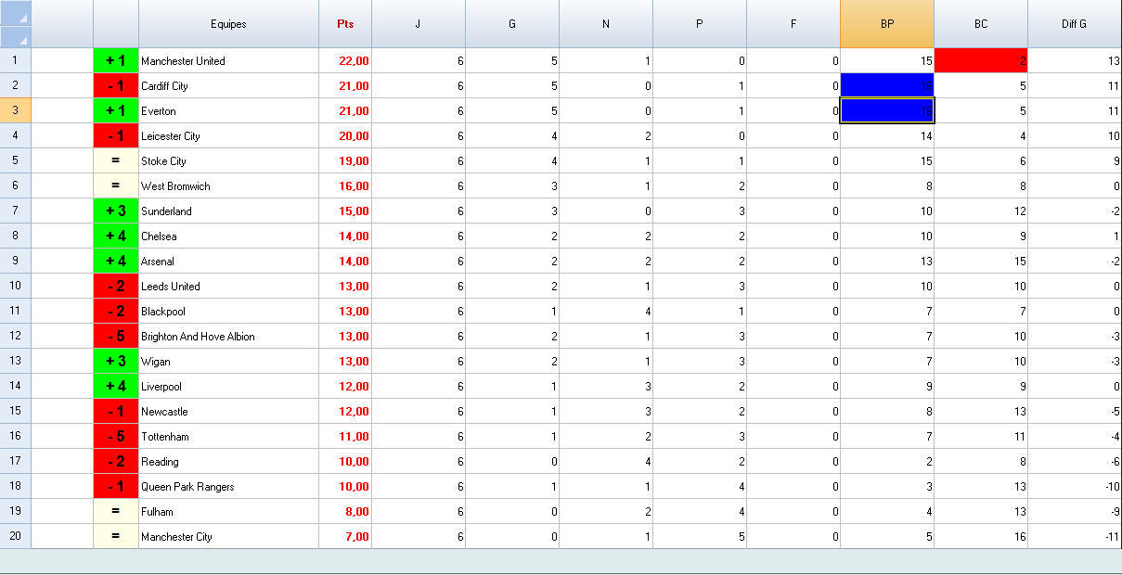1122x575 pixels.
Task: Click the 7,00 points cell of Manchester City
Action: click(345, 536)
